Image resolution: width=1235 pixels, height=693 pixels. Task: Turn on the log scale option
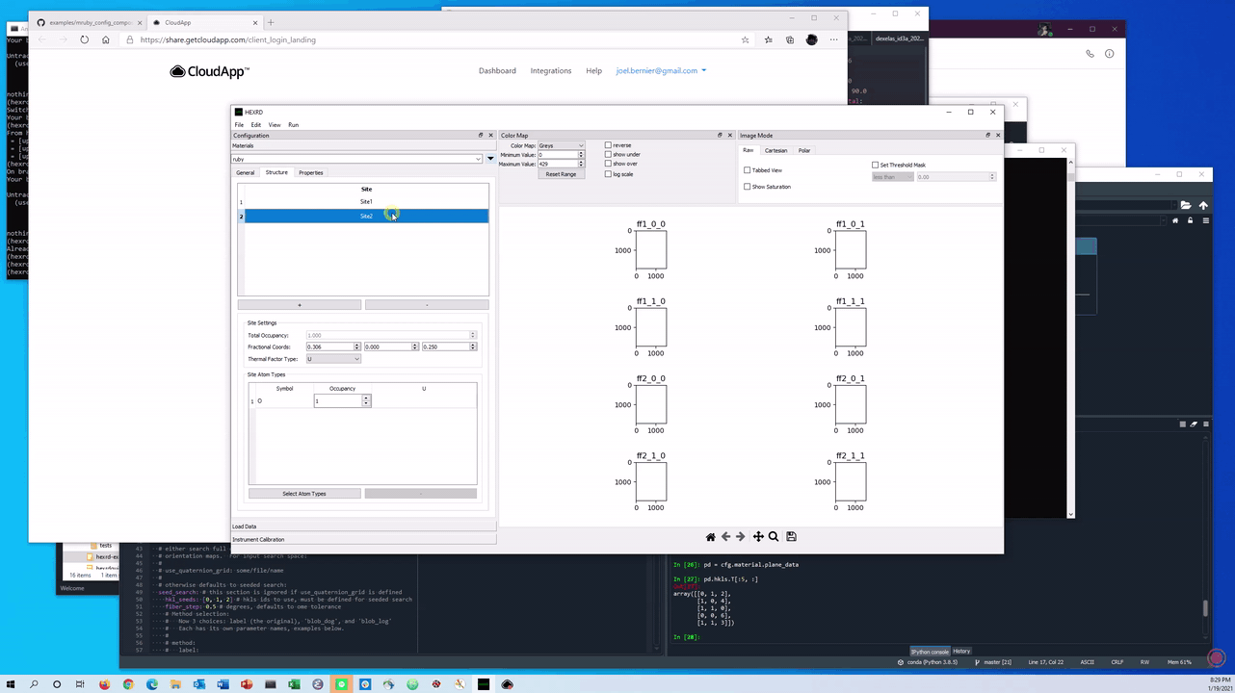click(x=608, y=174)
